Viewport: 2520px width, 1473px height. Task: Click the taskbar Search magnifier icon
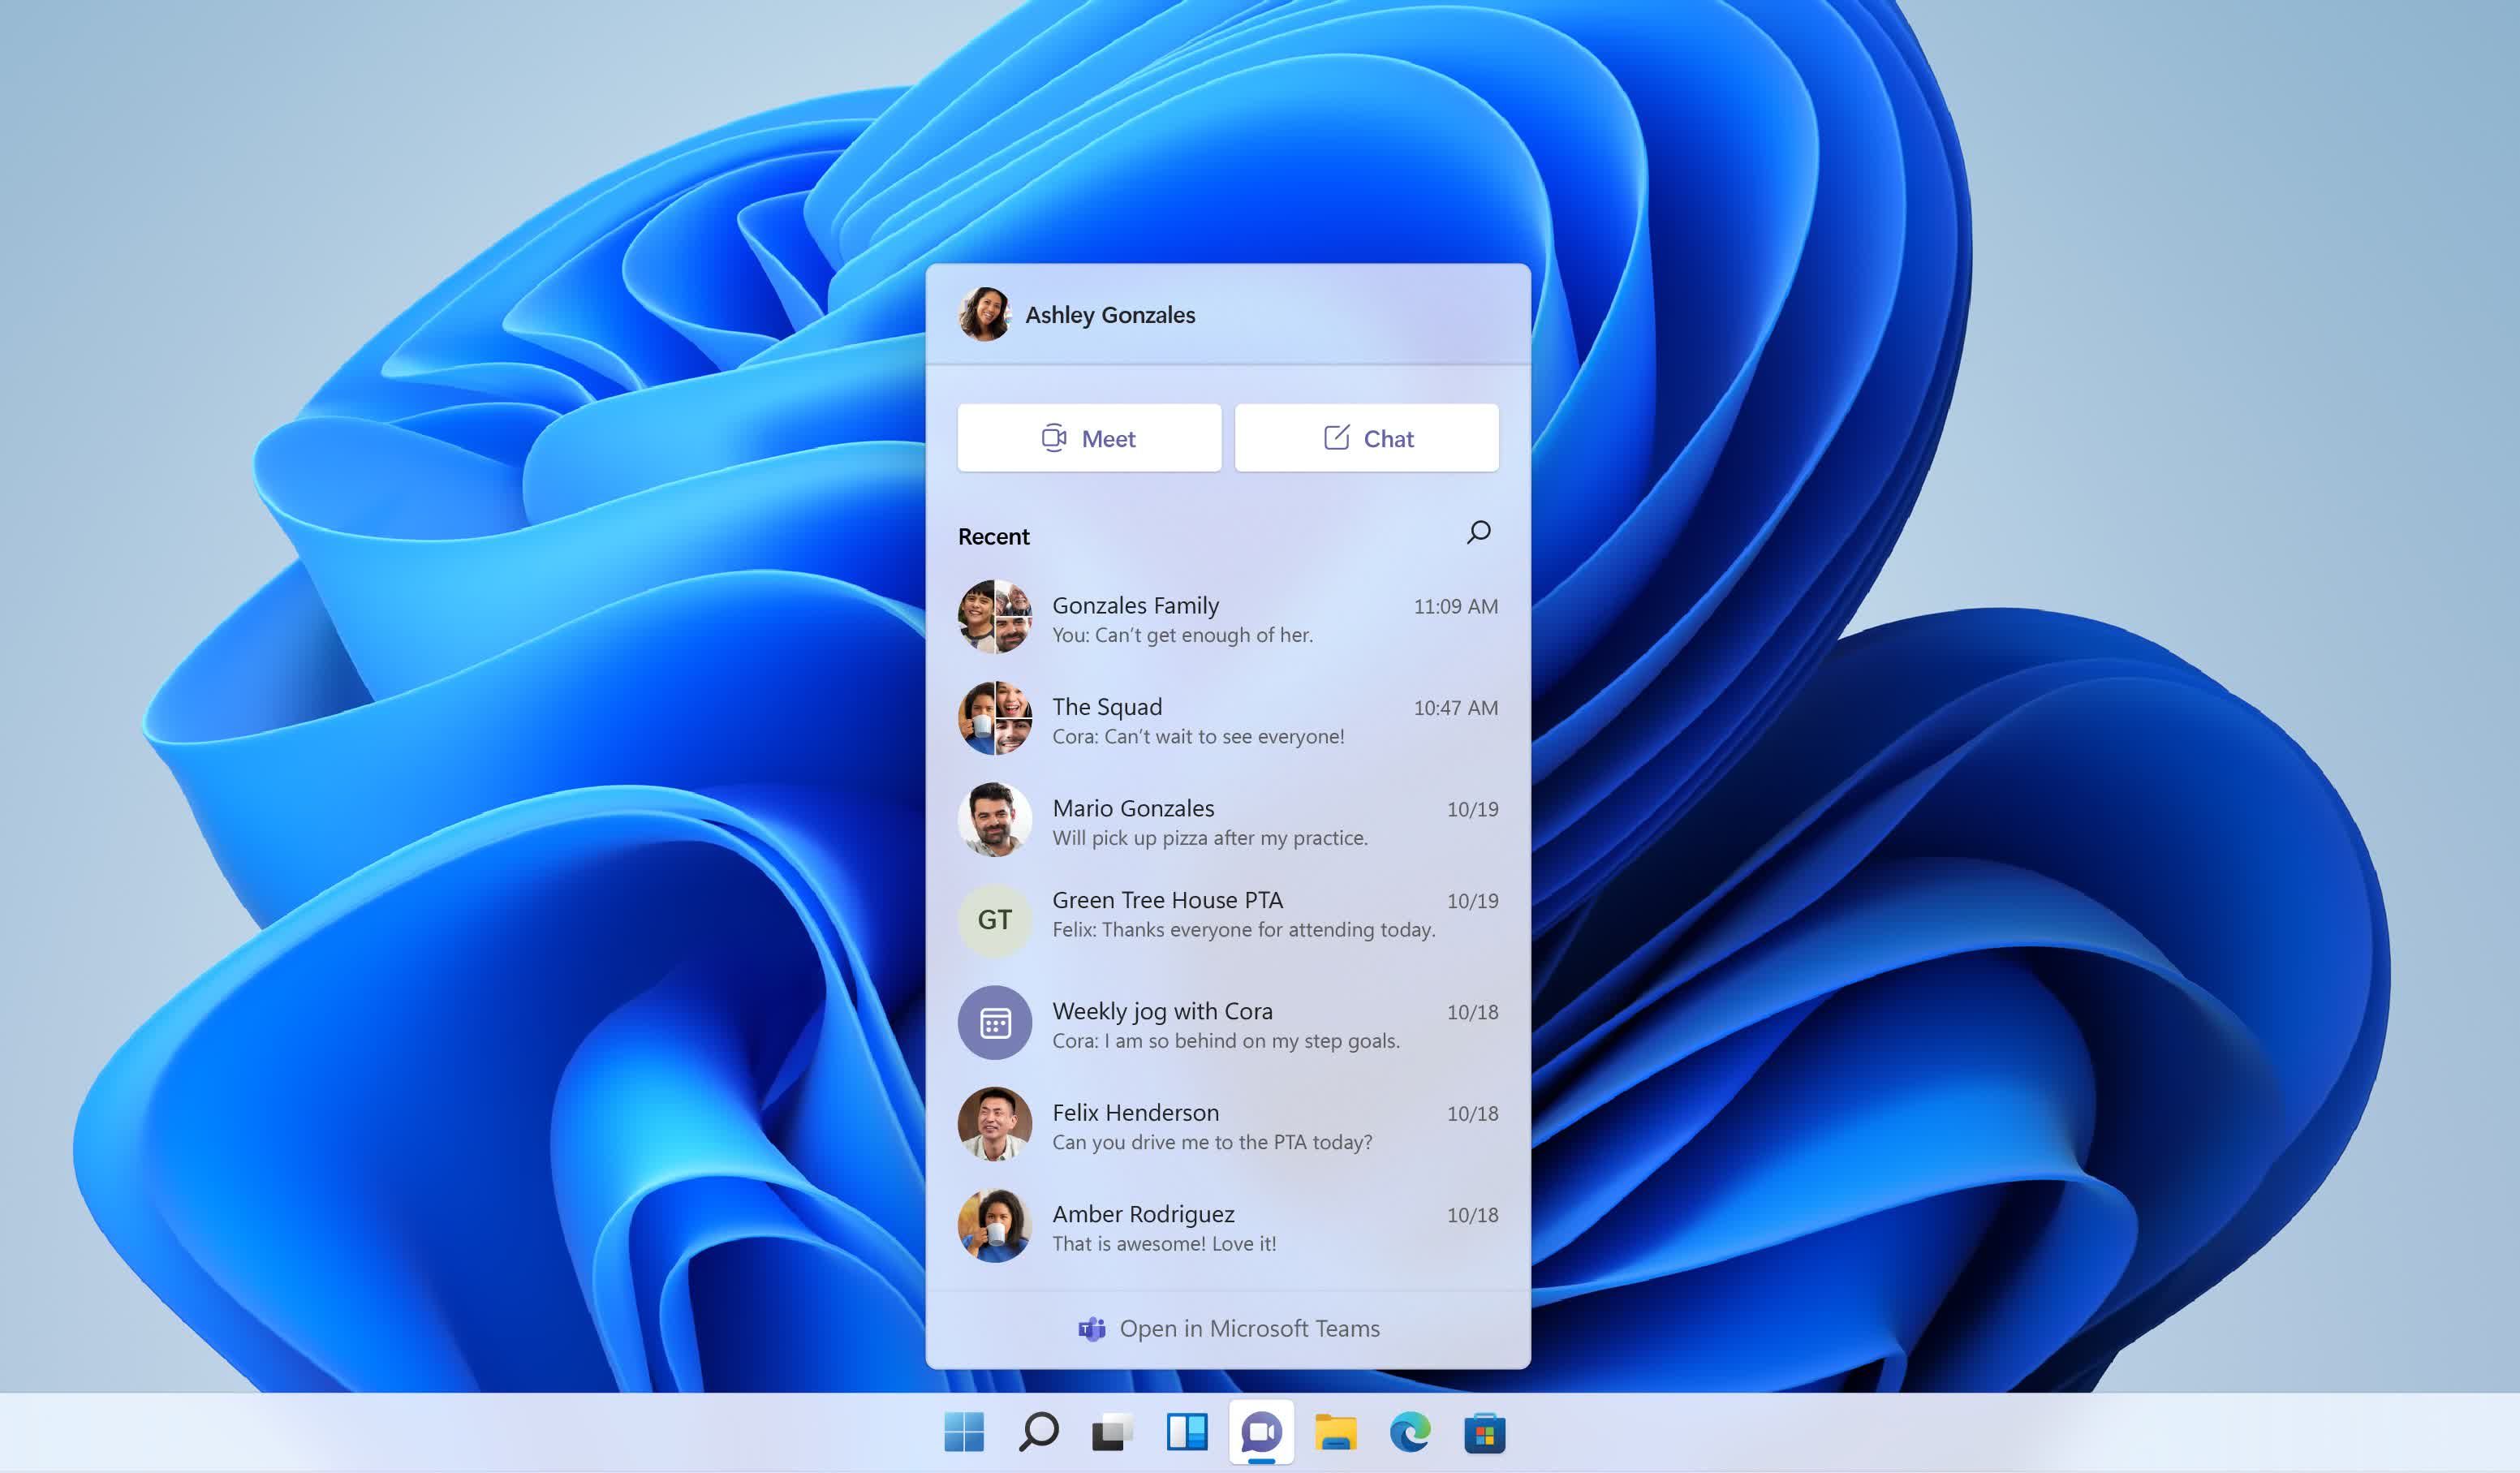coord(1038,1431)
